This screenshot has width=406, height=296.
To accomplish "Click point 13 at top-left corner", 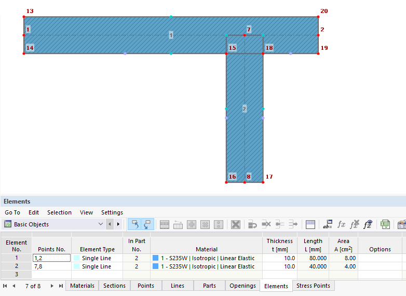I will pyautogui.click(x=24, y=17).
